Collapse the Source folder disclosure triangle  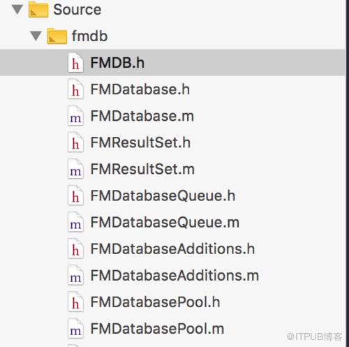[17, 10]
